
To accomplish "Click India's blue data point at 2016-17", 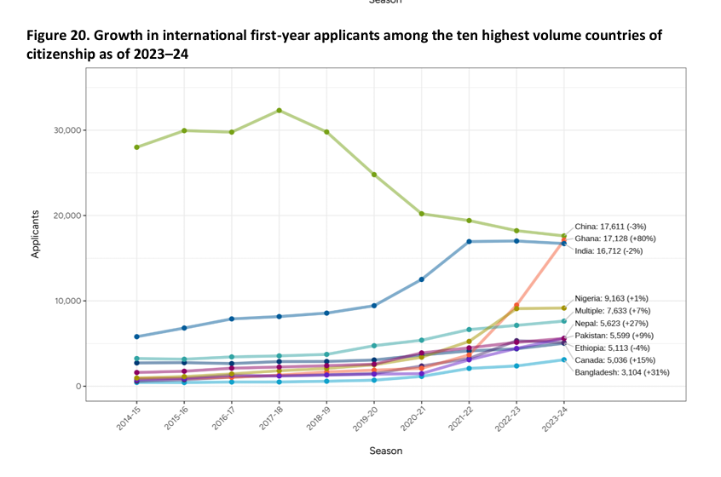I will click(x=232, y=319).
